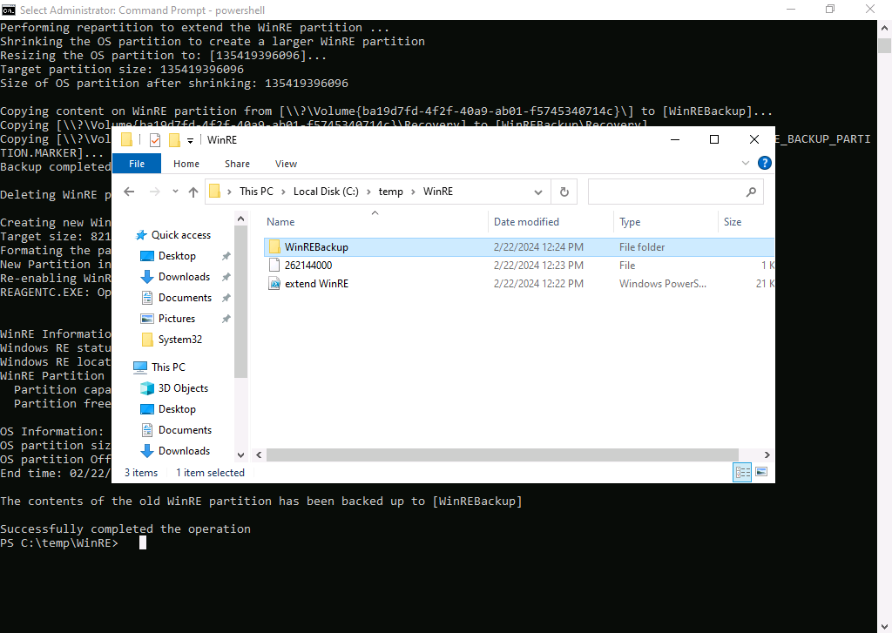
Task: Click the file list horizontal scrollbar thumb
Action: click(503, 455)
